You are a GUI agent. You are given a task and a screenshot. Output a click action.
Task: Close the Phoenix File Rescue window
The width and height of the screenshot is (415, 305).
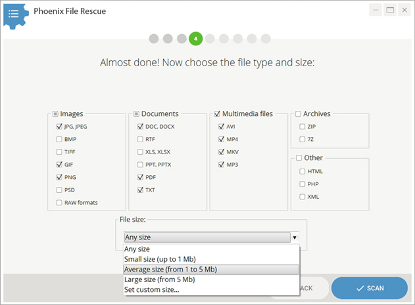pos(404,10)
